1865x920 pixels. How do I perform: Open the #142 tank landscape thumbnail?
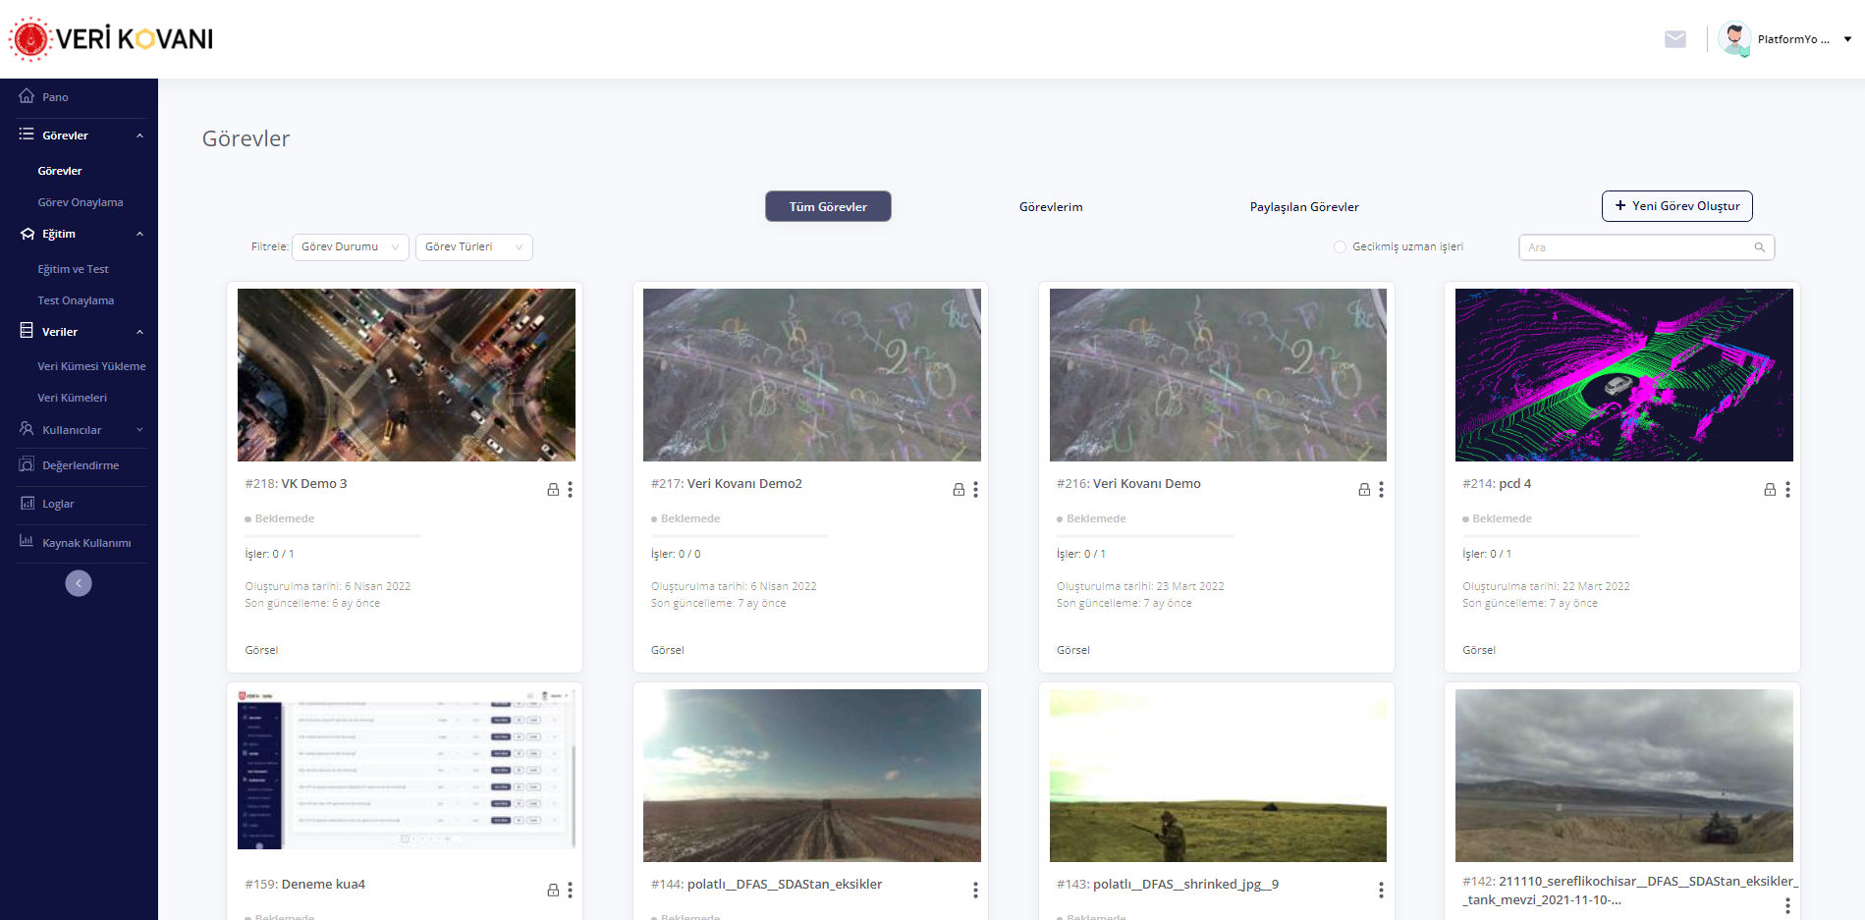point(1624,776)
